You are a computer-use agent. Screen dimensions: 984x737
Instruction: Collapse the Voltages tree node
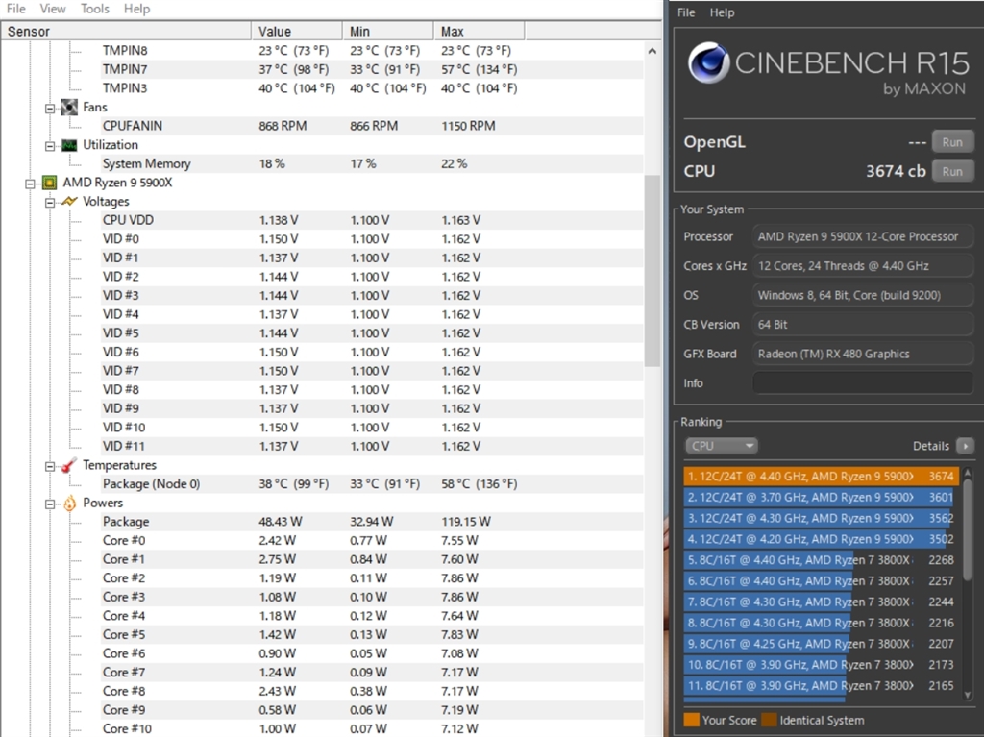[x=50, y=202]
